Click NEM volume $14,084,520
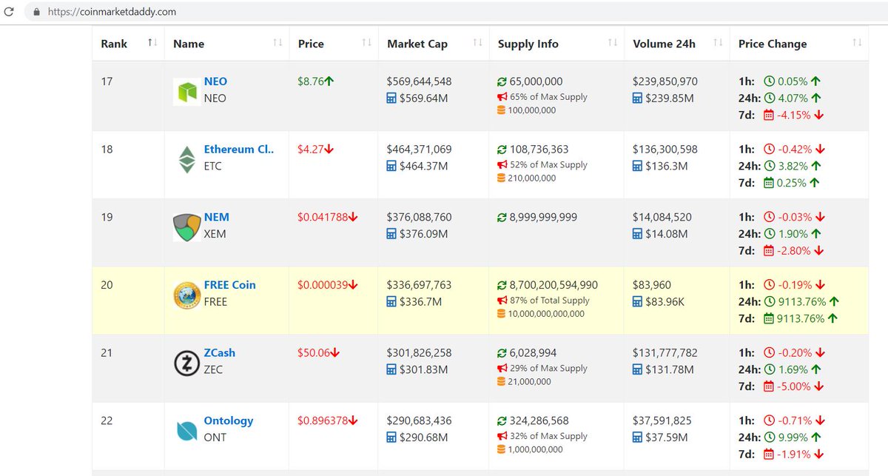The width and height of the screenshot is (888, 476). point(662,217)
